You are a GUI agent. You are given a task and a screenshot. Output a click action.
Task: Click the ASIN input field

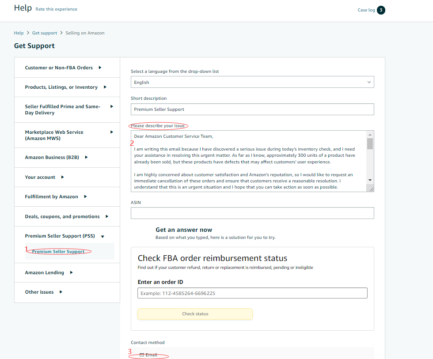click(x=252, y=213)
